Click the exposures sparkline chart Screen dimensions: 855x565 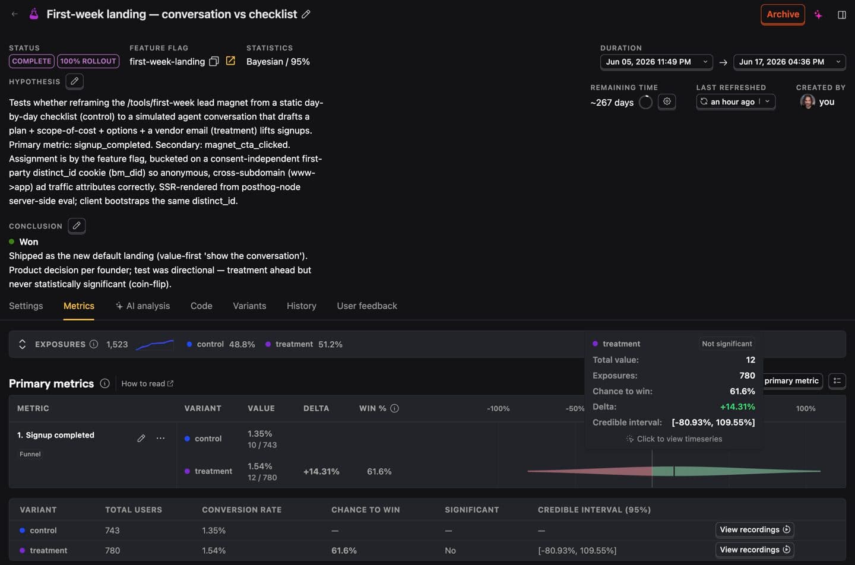(x=155, y=344)
